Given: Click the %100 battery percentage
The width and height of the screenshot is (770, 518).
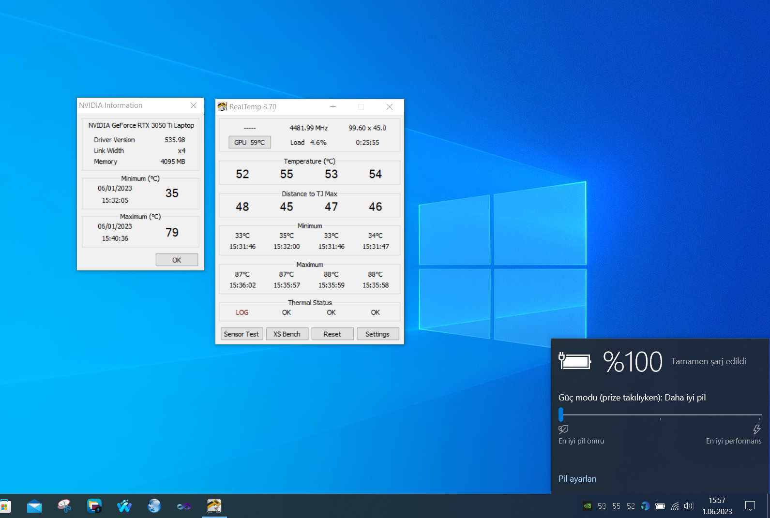Looking at the screenshot, I should tap(633, 362).
